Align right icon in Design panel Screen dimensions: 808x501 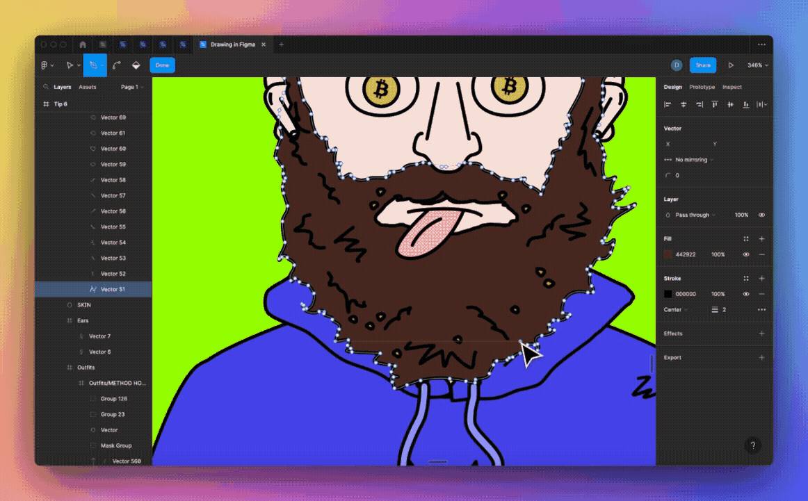click(x=700, y=104)
